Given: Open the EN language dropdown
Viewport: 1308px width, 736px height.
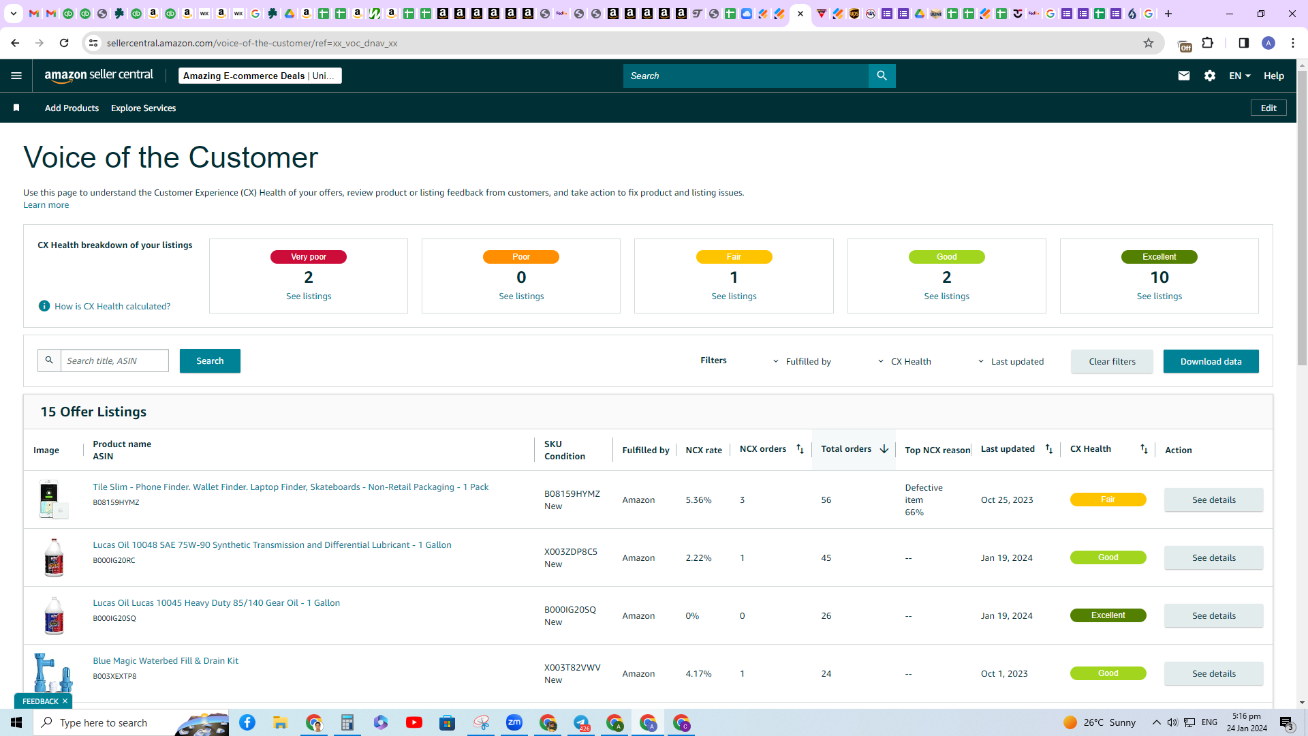Looking at the screenshot, I should click(x=1239, y=76).
